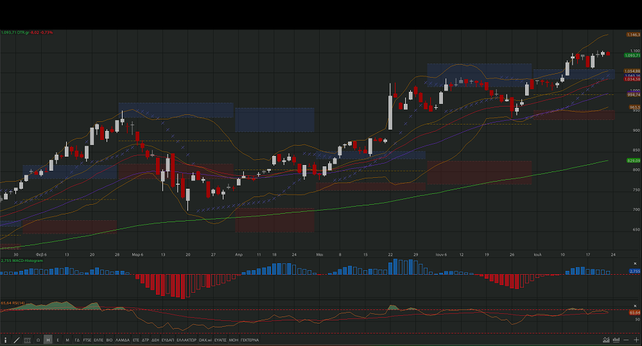Click the red 1.034,58 price tag

632,80
